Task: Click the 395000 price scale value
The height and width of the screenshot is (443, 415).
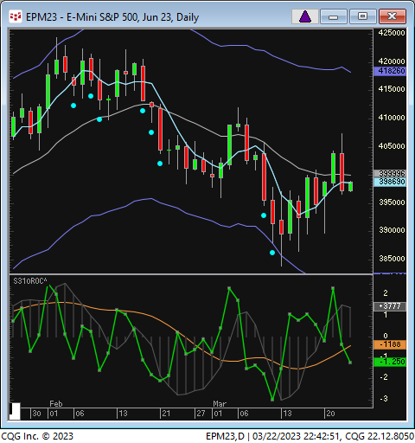Action: [x=392, y=202]
